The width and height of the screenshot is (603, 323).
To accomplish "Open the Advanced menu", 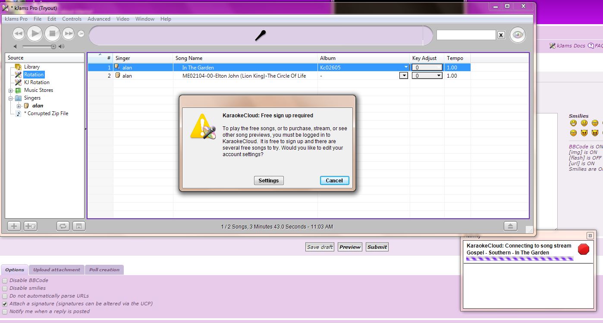I will pos(99,19).
